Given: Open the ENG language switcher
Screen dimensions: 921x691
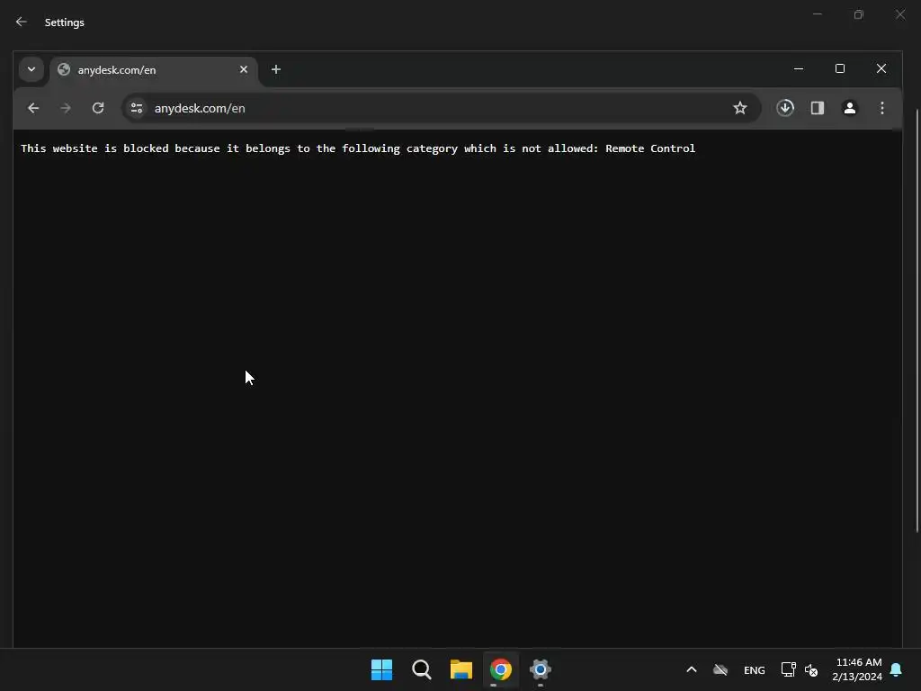Looking at the screenshot, I should (755, 669).
